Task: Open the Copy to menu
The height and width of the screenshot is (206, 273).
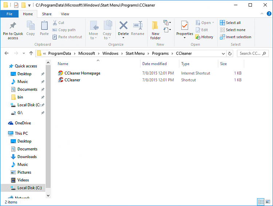Action: pos(107,30)
